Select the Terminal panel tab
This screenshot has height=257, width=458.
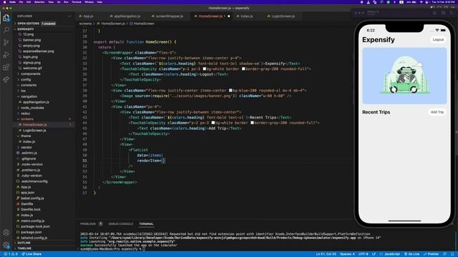click(x=146, y=223)
